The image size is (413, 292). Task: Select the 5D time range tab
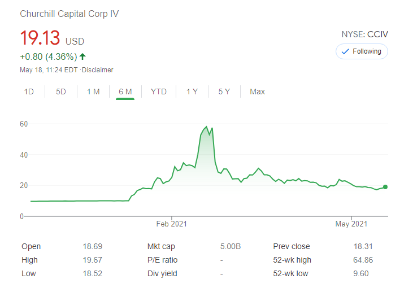[61, 91]
